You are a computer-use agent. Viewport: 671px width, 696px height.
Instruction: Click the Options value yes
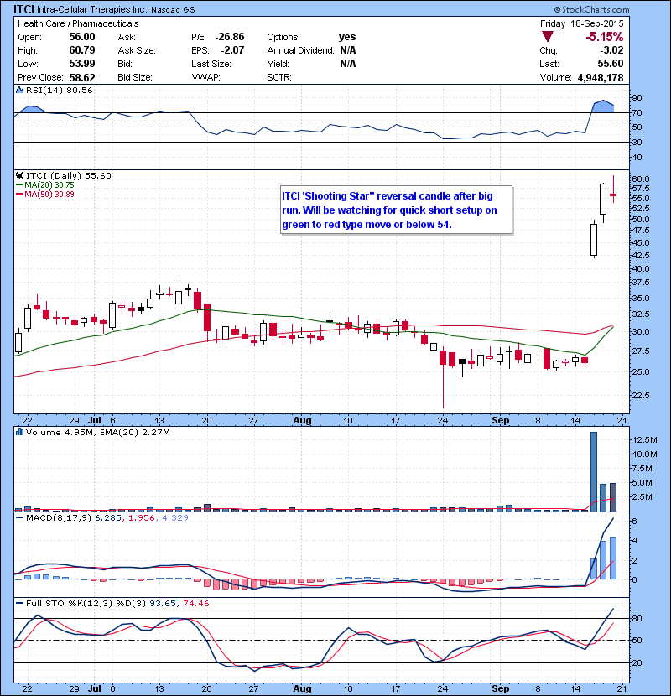[347, 37]
